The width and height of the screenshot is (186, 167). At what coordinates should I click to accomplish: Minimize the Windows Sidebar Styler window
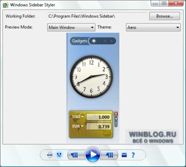pyautogui.click(x=155, y=3)
